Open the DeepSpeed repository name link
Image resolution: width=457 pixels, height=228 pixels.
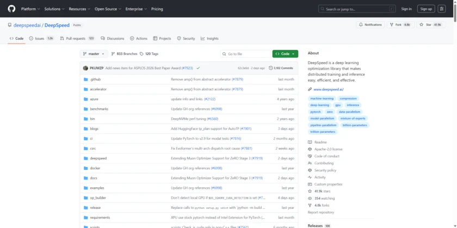click(57, 26)
